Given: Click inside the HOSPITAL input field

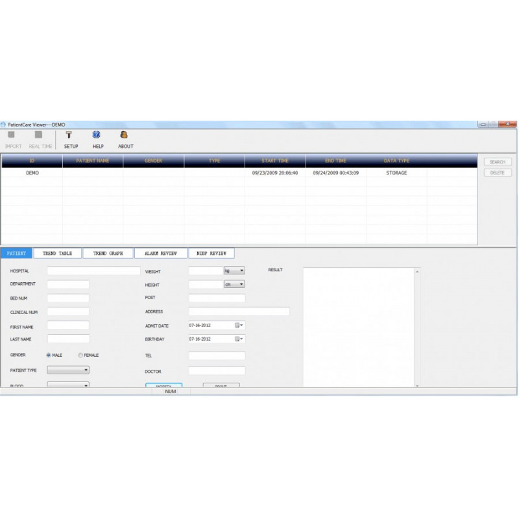Looking at the screenshot, I should point(93,270).
